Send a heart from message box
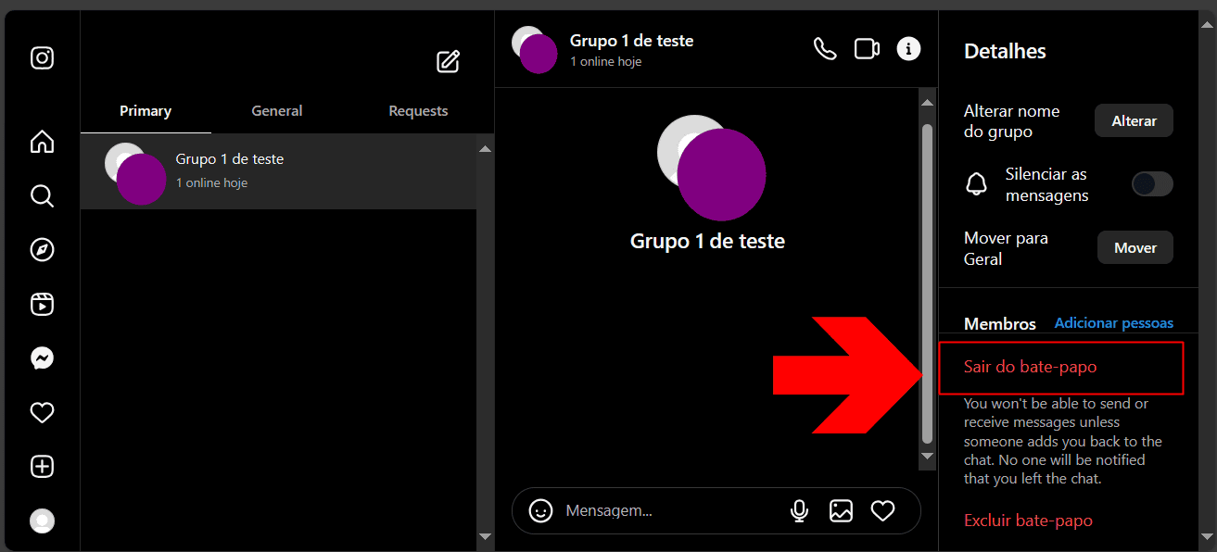This screenshot has height=552, width=1217. (883, 510)
